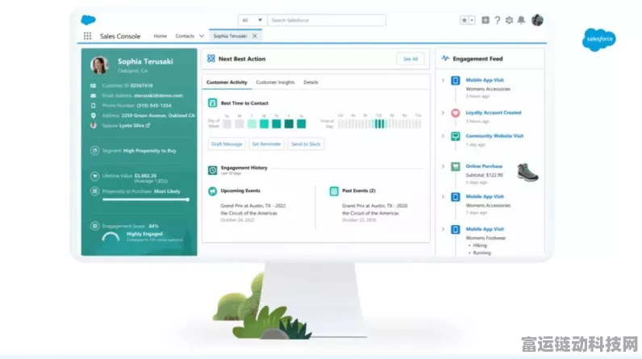Open the spouse Lyoto Silva link
This screenshot has height=359, width=642.
pos(135,126)
